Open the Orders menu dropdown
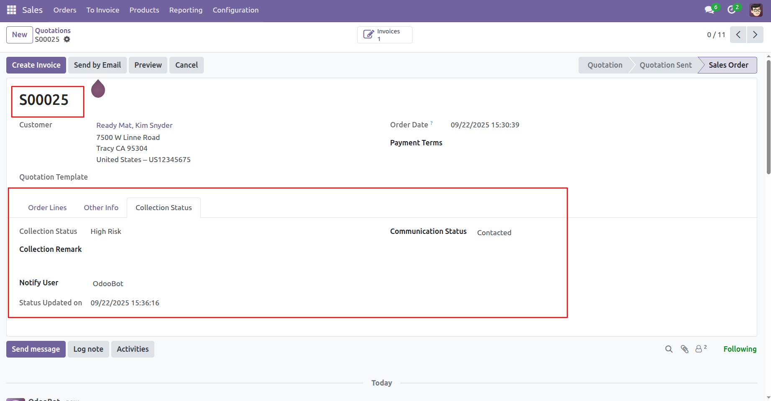 pyautogui.click(x=65, y=10)
